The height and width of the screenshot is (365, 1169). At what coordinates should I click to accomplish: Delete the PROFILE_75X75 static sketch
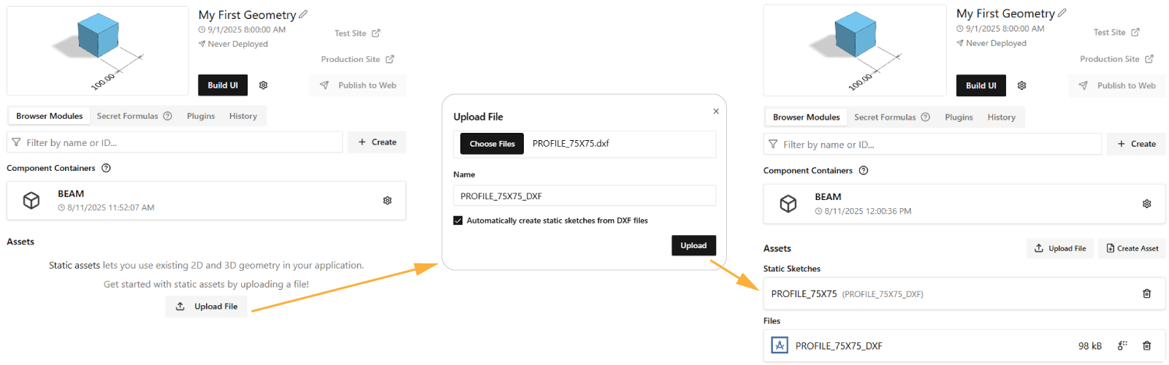pos(1146,293)
